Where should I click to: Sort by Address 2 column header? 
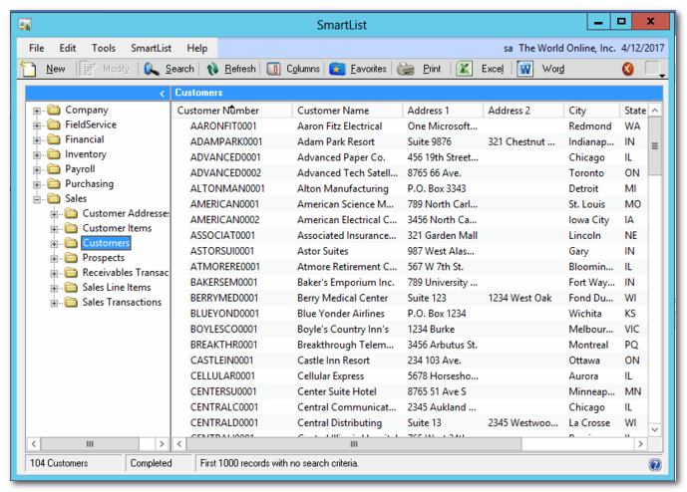523,111
